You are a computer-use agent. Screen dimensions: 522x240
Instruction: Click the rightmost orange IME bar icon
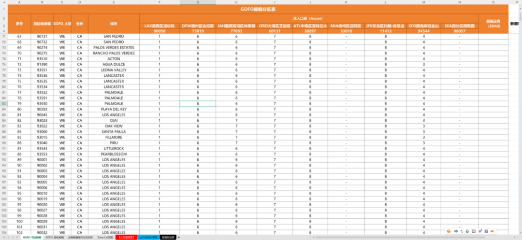click(x=492, y=231)
